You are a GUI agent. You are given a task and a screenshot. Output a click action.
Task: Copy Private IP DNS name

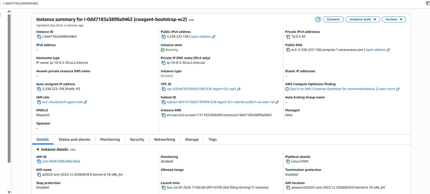point(163,63)
